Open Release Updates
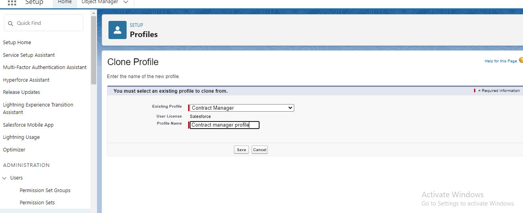 [21, 92]
